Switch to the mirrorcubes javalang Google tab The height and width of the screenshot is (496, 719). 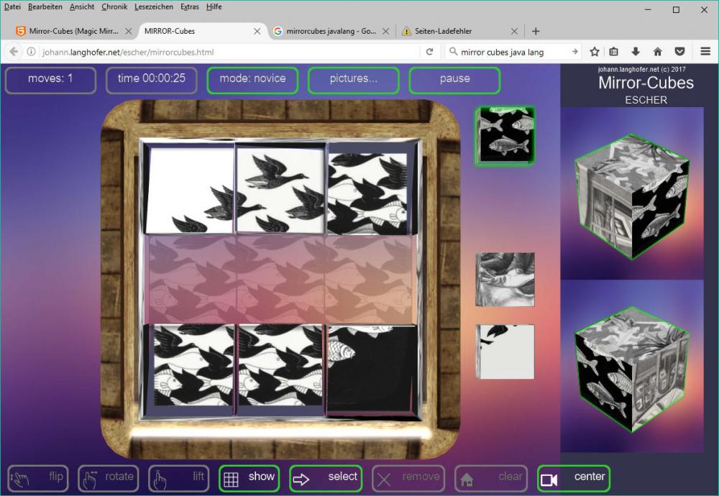pos(331,31)
